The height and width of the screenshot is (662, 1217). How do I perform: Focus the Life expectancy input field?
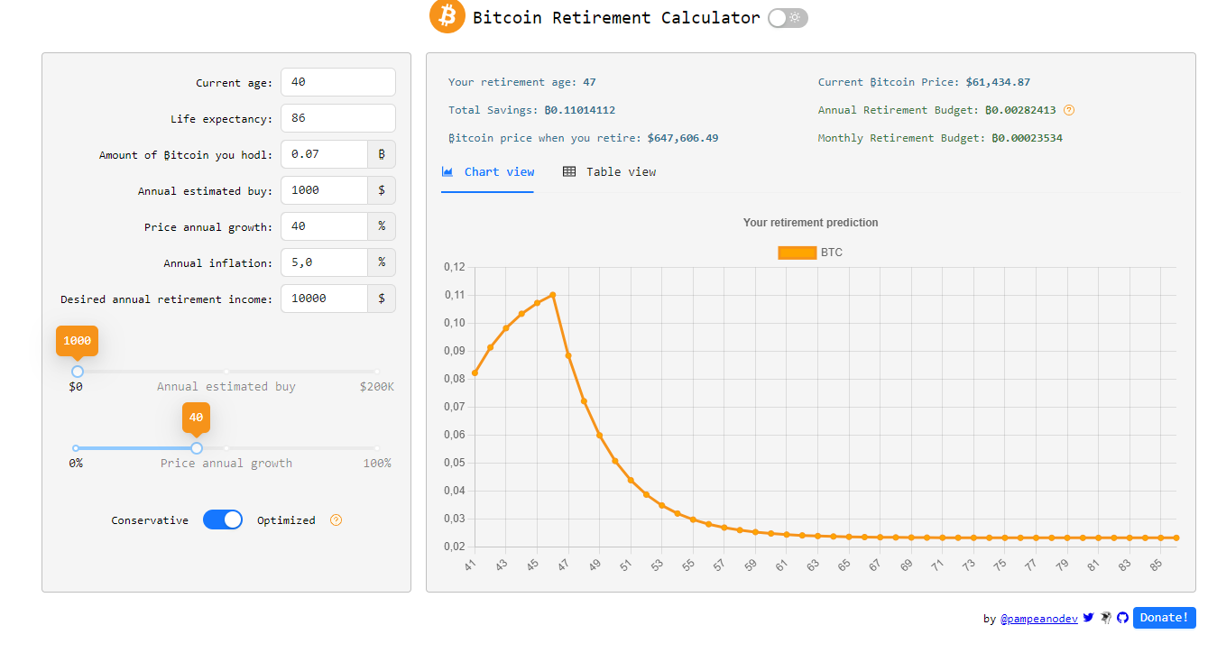point(337,118)
